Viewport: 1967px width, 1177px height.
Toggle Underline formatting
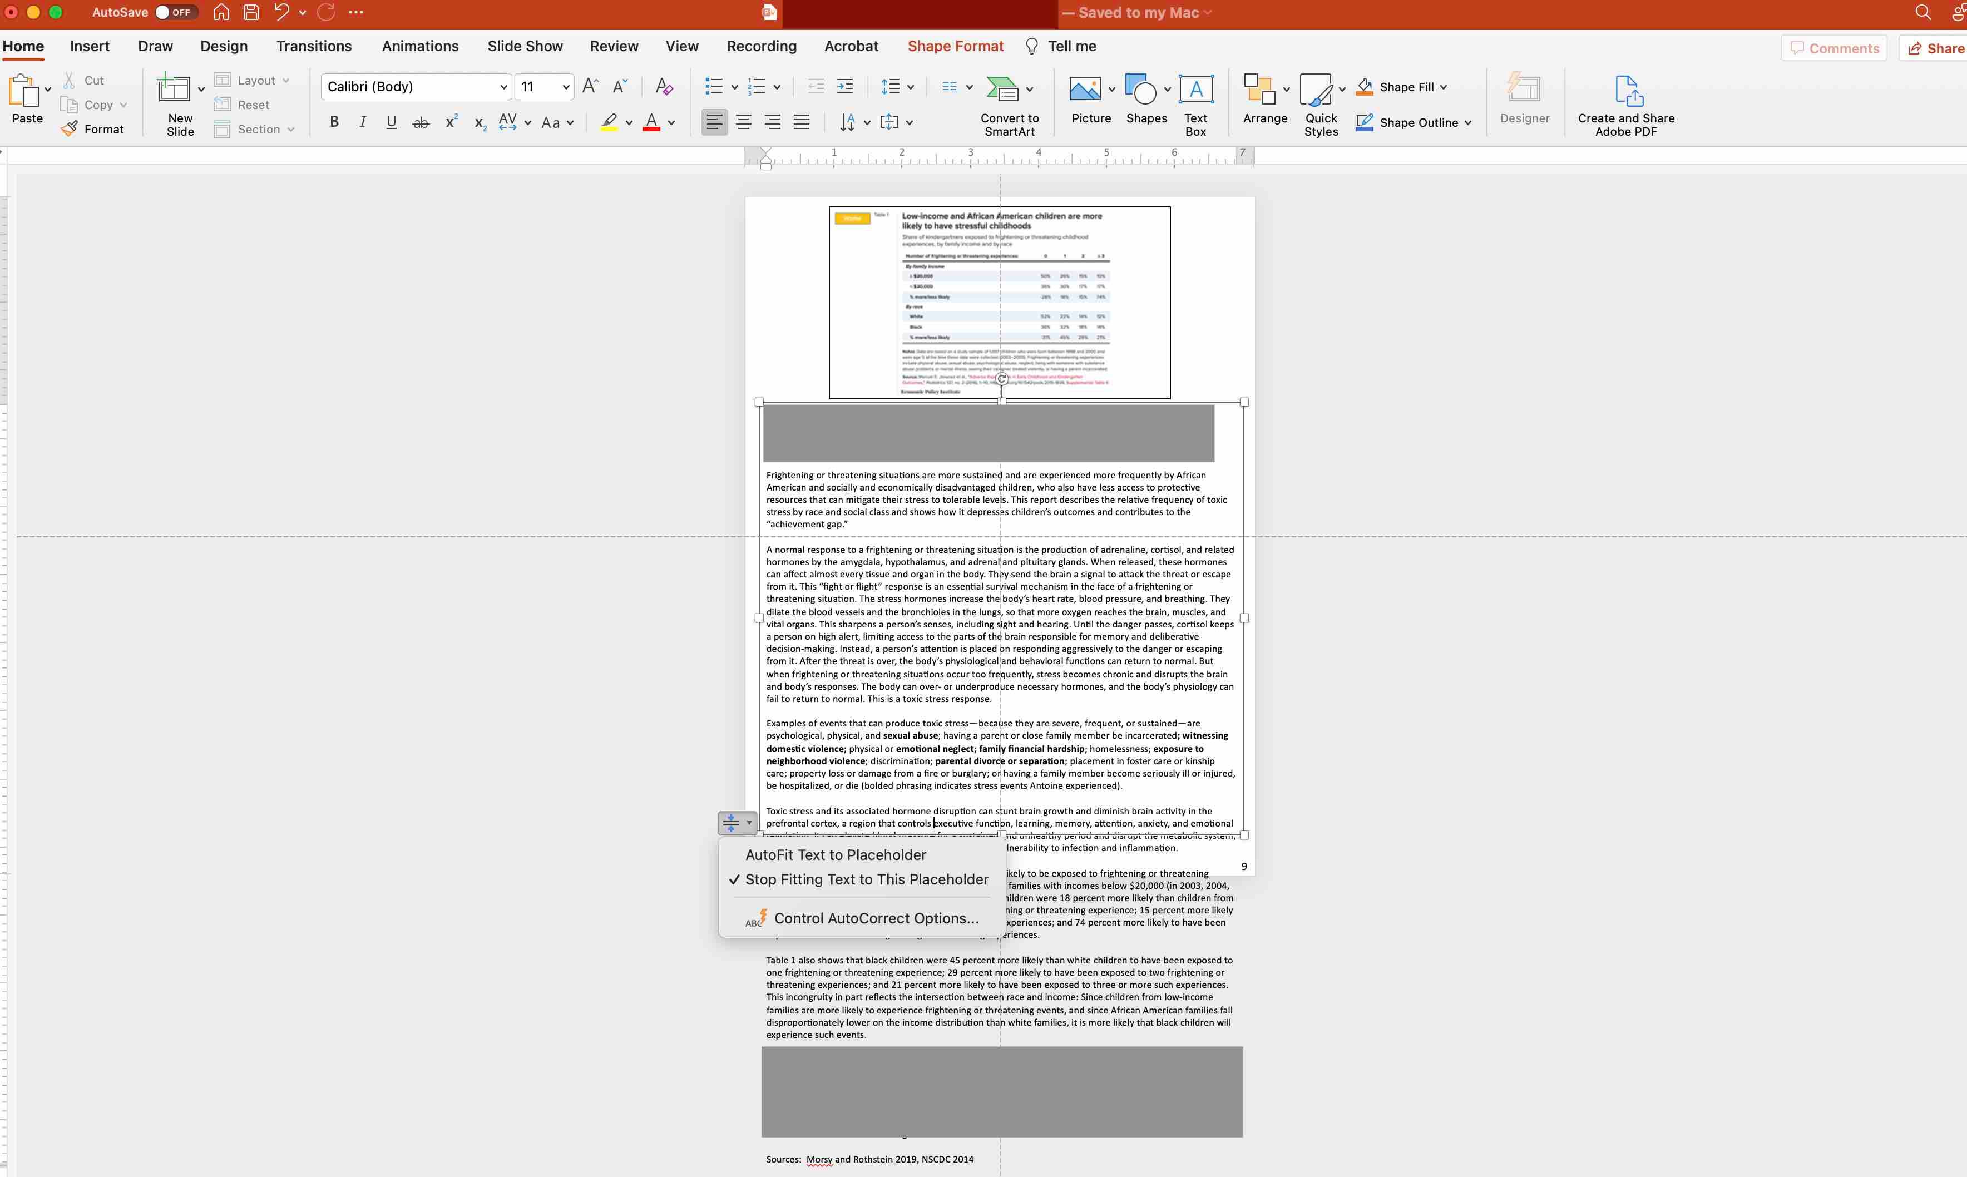391,122
